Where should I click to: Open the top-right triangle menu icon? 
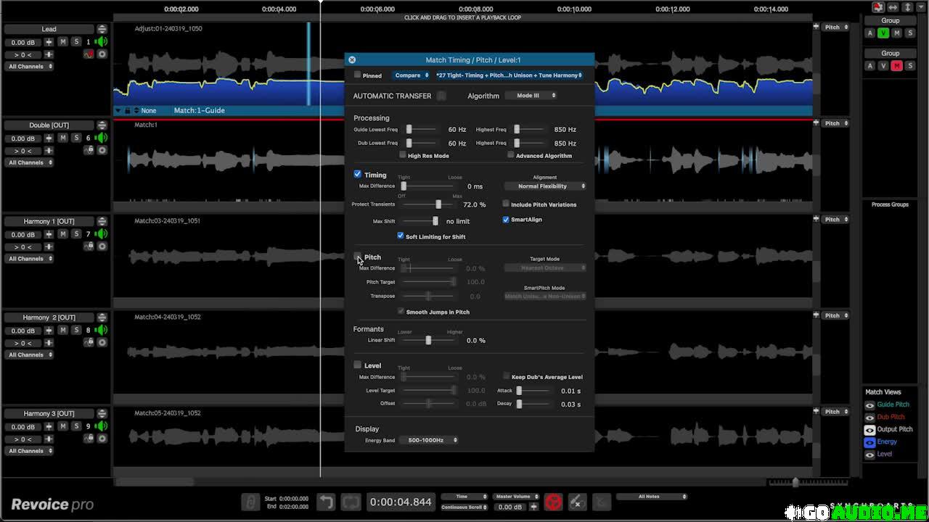pyautogui.click(x=920, y=7)
